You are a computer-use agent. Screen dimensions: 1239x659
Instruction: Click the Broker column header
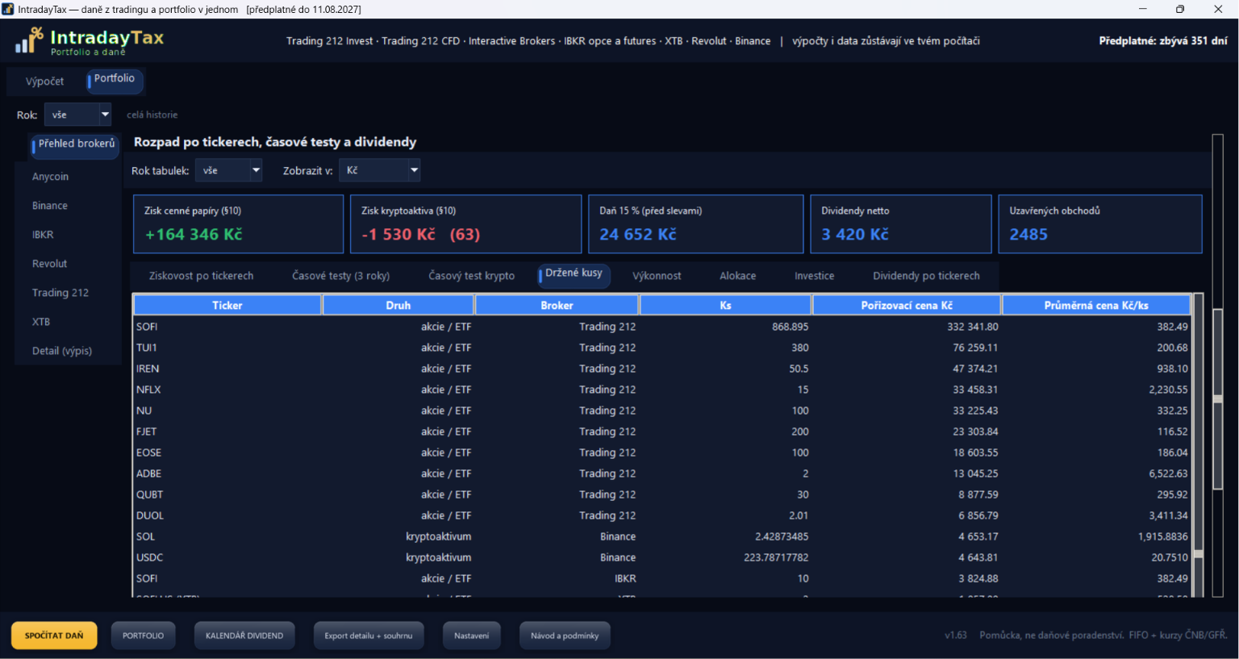557,305
